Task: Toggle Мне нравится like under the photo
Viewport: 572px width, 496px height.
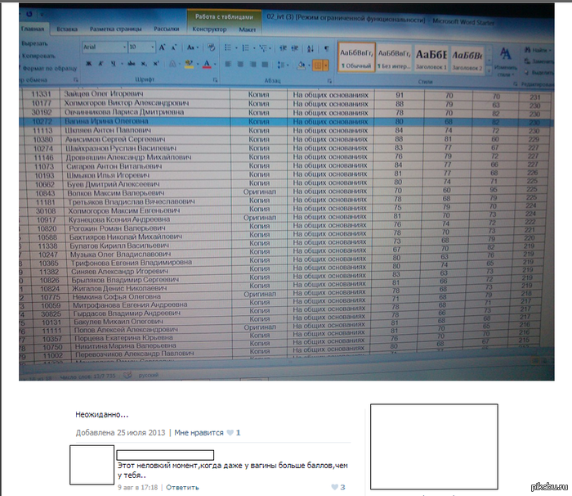Action: pyautogui.click(x=194, y=431)
